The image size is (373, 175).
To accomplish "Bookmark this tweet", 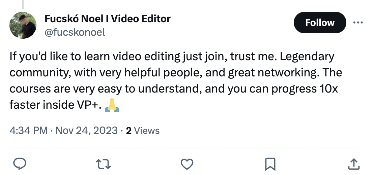I will pyautogui.click(x=270, y=164).
